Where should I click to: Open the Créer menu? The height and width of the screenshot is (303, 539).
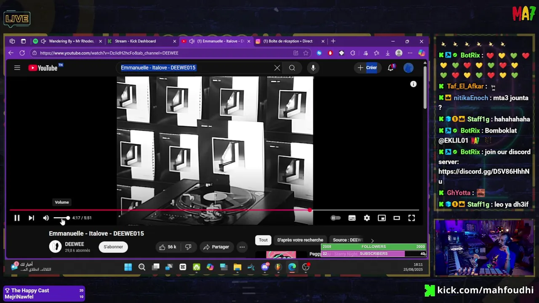(367, 68)
